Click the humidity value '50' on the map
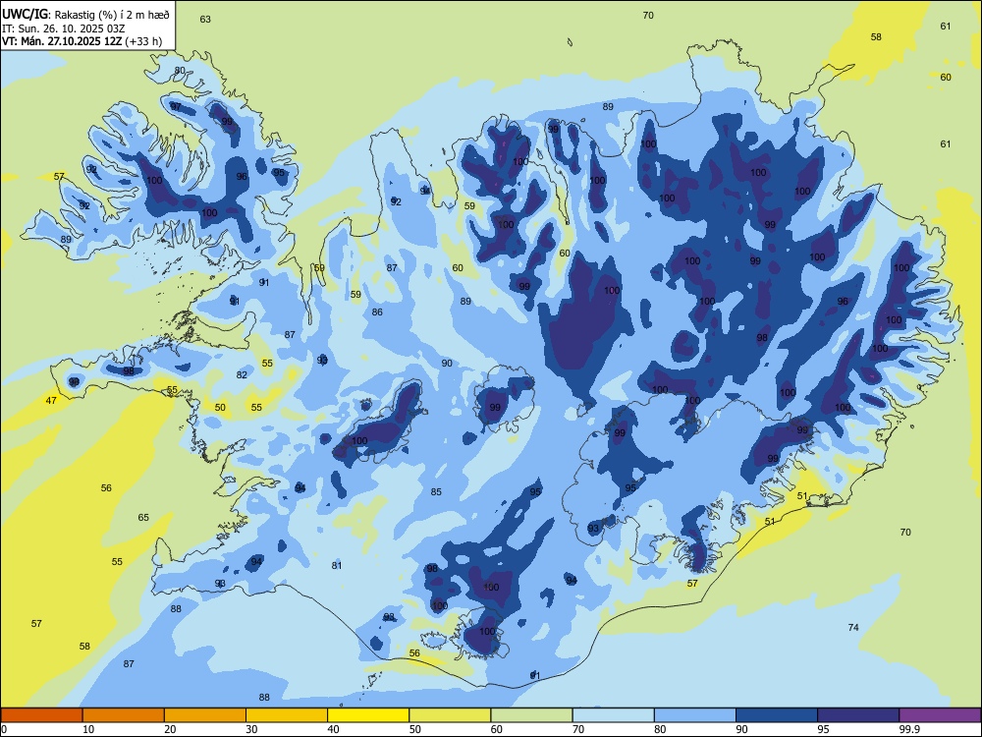This screenshot has width=982, height=737. click(x=220, y=408)
